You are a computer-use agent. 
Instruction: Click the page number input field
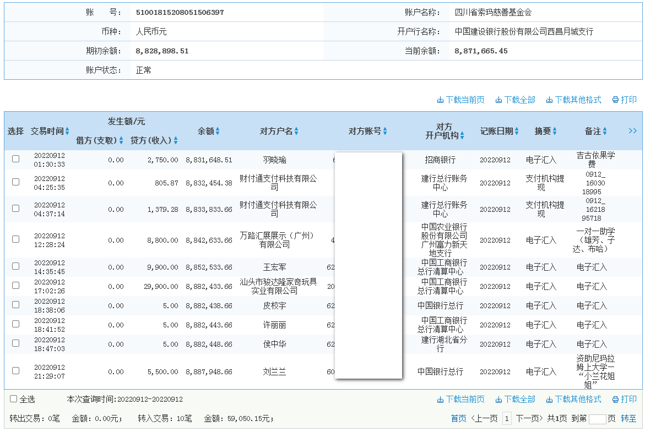597,419
